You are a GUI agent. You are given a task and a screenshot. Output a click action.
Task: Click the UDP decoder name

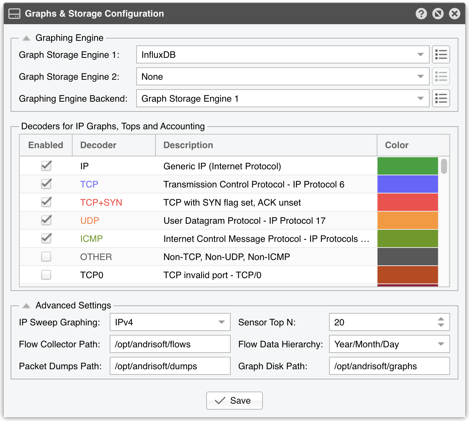(x=90, y=221)
